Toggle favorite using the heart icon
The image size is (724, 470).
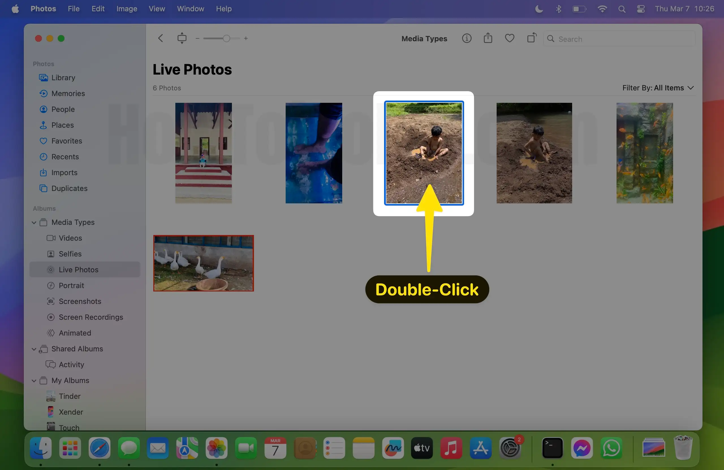(510, 38)
